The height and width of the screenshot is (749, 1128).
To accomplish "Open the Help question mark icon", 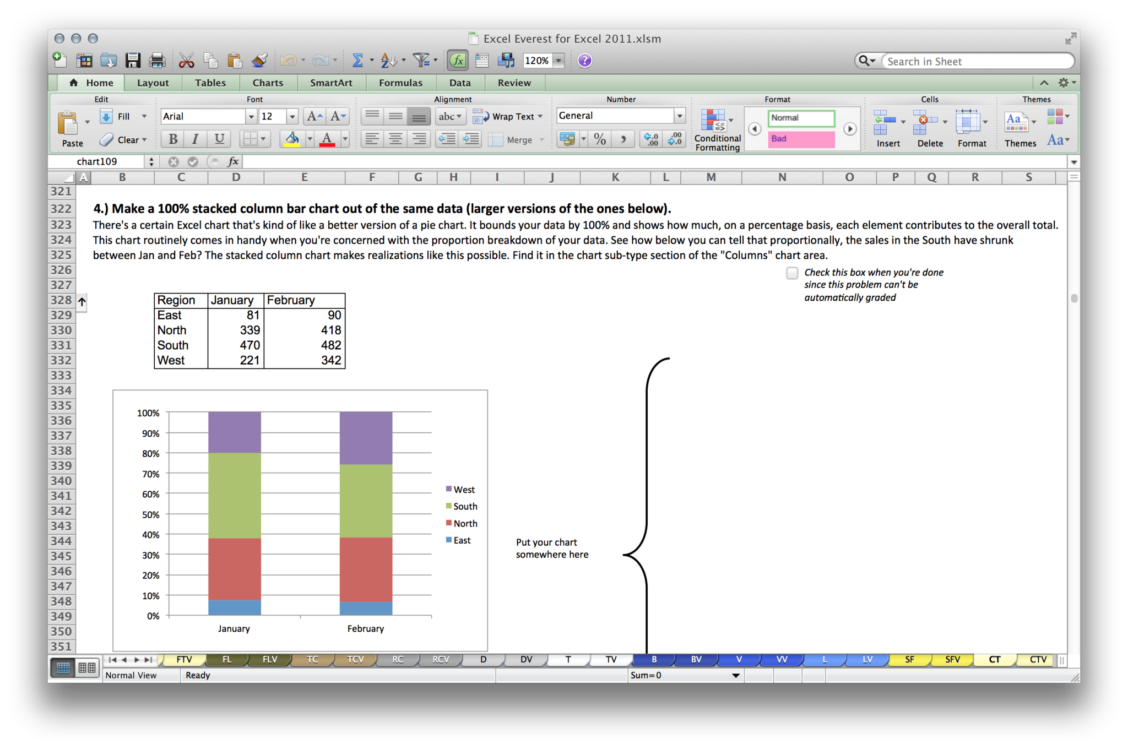I will [x=585, y=61].
